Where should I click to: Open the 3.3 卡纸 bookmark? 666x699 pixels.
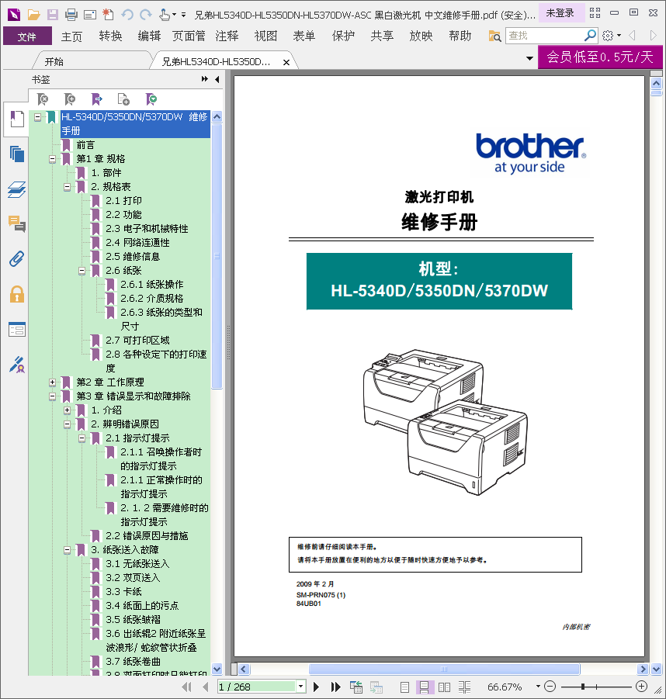point(123,592)
